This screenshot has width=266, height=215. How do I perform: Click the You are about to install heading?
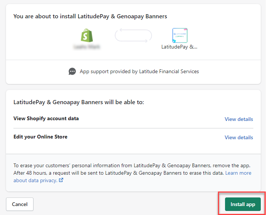pos(90,16)
